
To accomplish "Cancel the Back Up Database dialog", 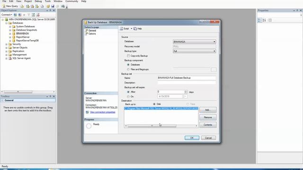I will pyautogui.click(x=208, y=138).
